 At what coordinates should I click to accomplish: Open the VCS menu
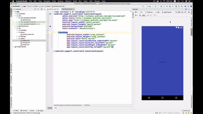[91, 1]
